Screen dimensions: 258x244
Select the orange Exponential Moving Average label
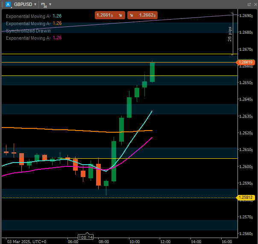[x=28, y=23]
